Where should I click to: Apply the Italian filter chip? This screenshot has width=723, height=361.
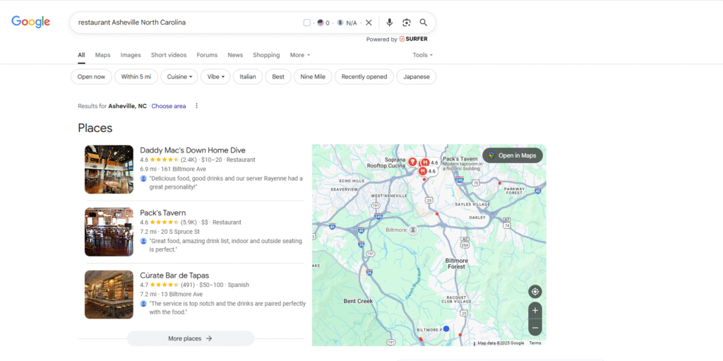pyautogui.click(x=248, y=76)
